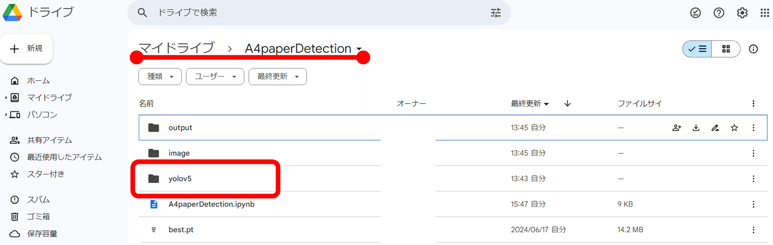
Task: Click the output folder icon
Action: 154,128
